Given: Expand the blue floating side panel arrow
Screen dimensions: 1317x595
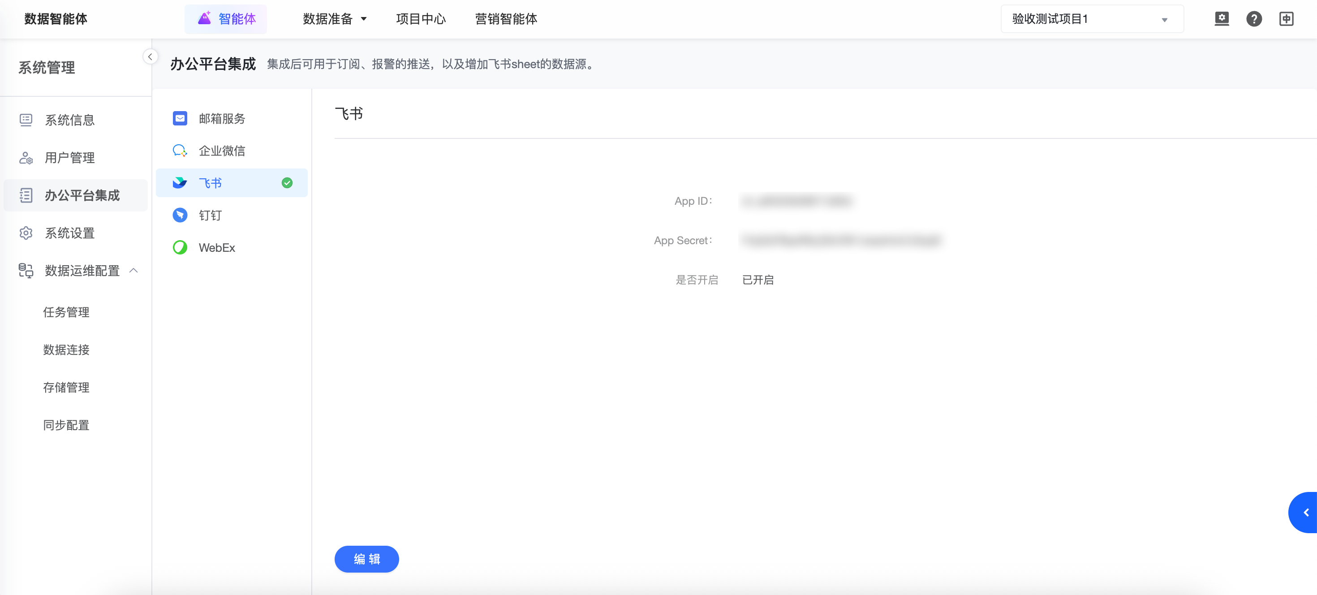Looking at the screenshot, I should coord(1305,512).
